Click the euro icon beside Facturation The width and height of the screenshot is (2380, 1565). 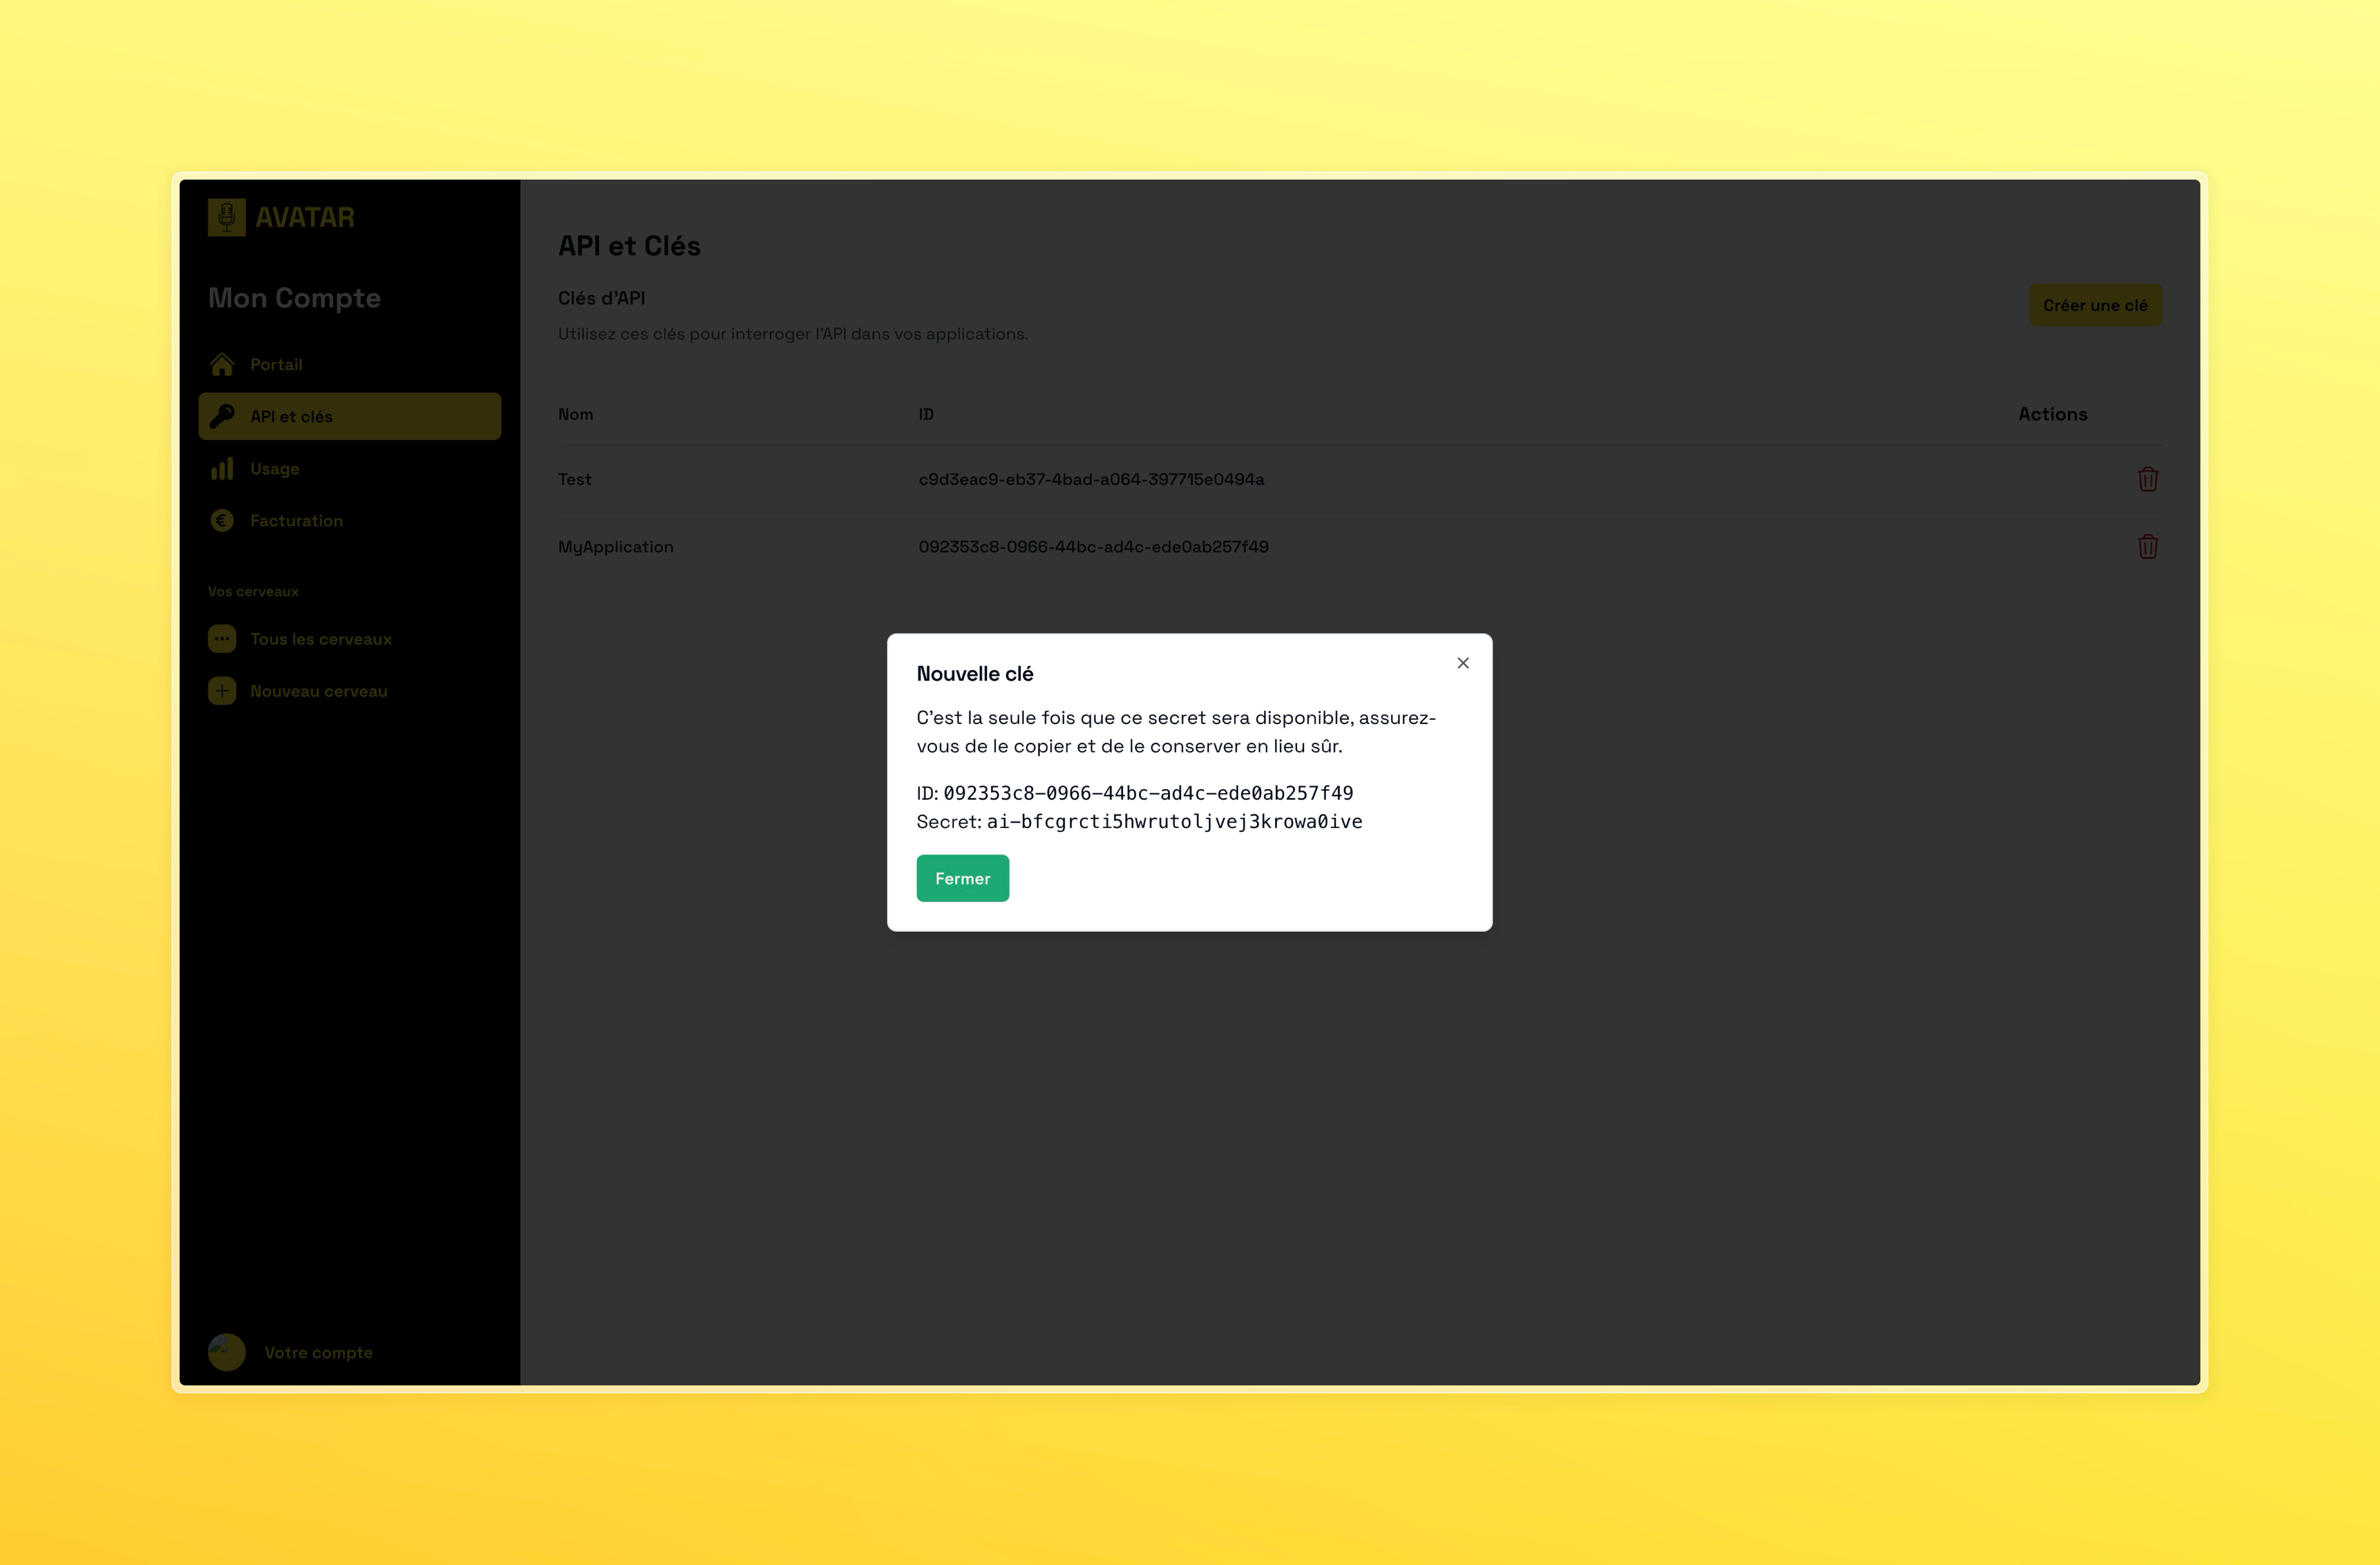click(x=222, y=520)
